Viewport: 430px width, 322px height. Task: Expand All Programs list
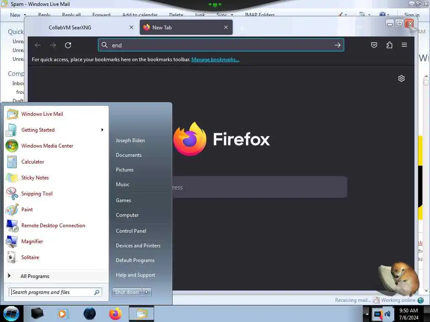(x=56, y=276)
